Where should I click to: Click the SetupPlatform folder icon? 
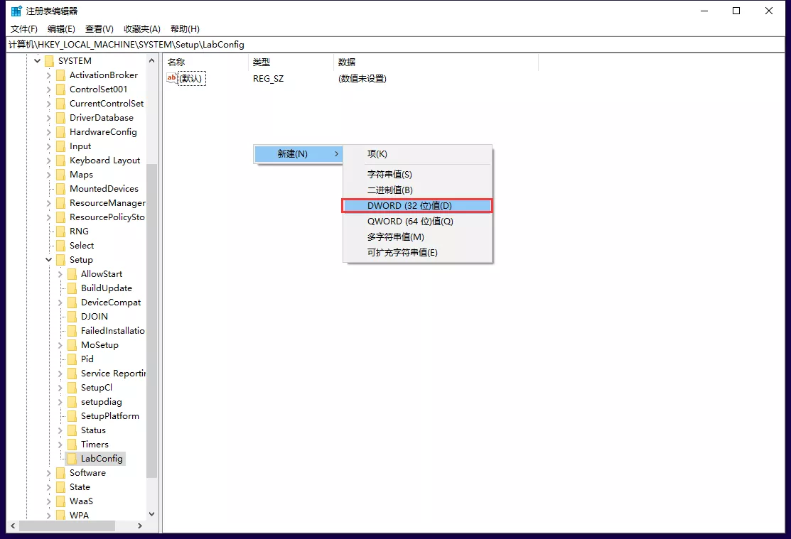coord(72,416)
